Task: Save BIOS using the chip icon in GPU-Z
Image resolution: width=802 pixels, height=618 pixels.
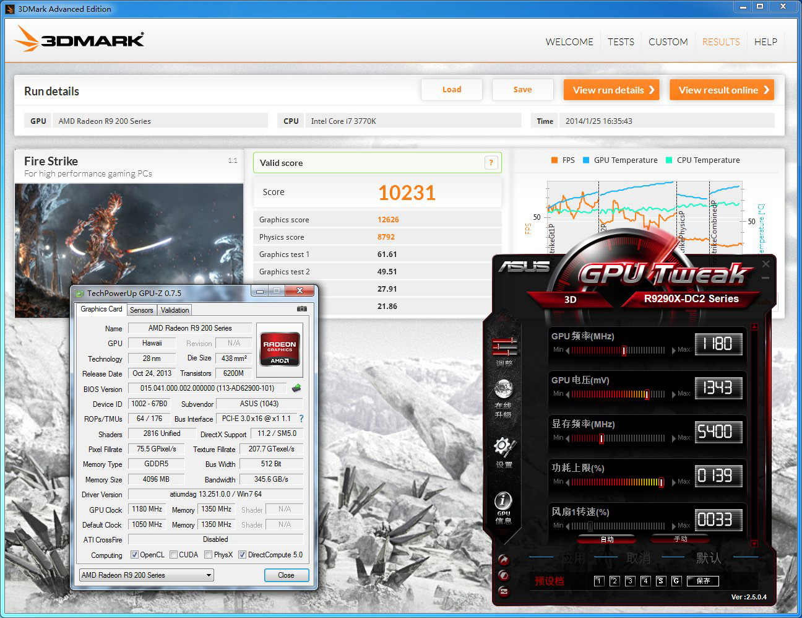Action: point(296,388)
